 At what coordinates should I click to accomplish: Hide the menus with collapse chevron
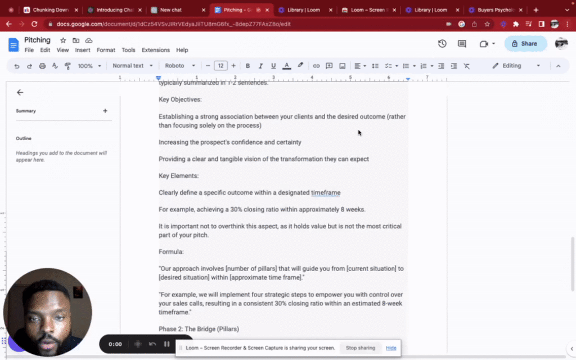558,66
